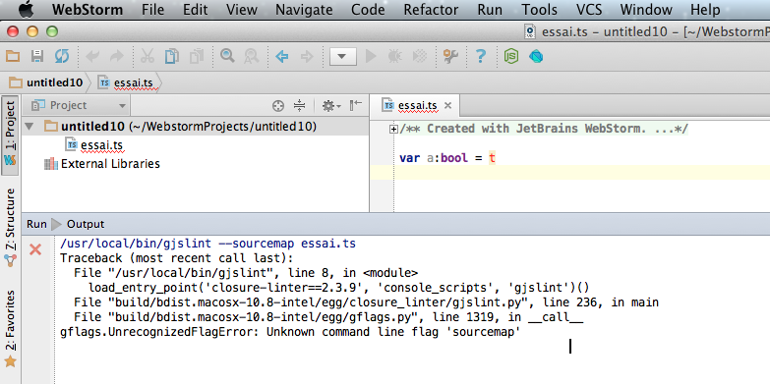
Task: Click the Undo arrow in toolbar
Action: (x=91, y=57)
